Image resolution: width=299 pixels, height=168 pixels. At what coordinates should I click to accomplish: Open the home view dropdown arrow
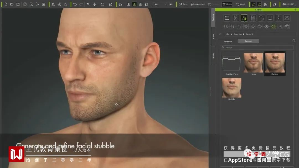coord(123,5)
